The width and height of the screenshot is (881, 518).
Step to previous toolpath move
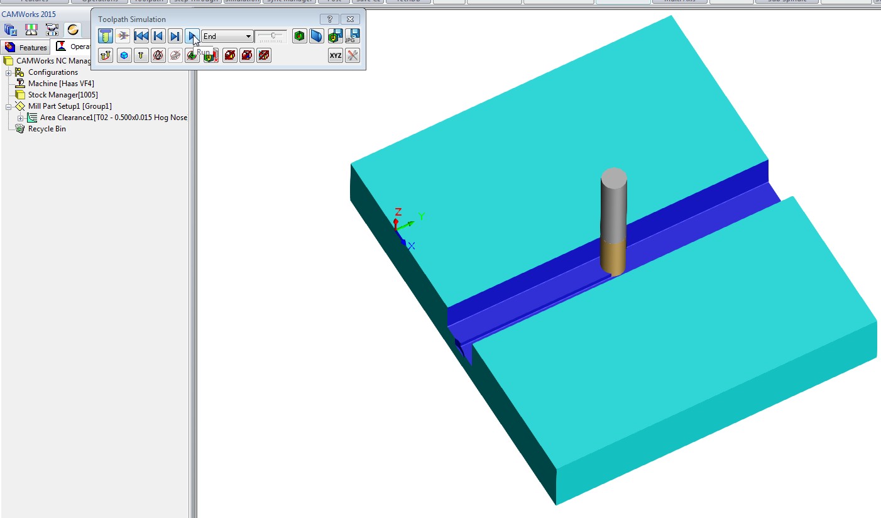click(x=158, y=36)
